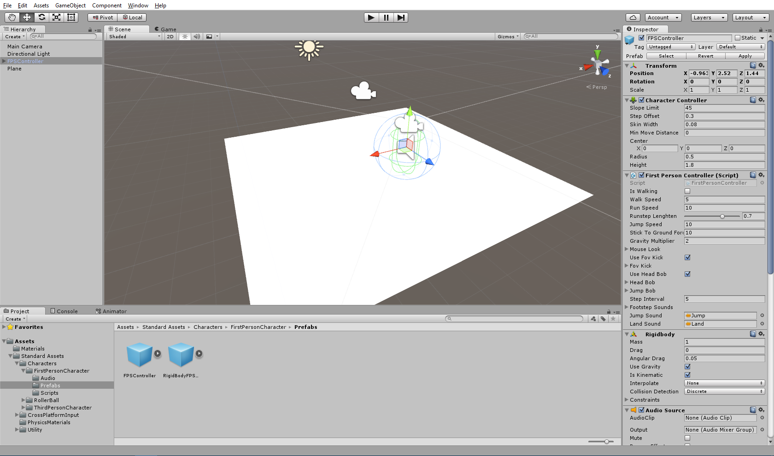This screenshot has height=456, width=774.
Task: Select the Scale tool
Action: 56,18
